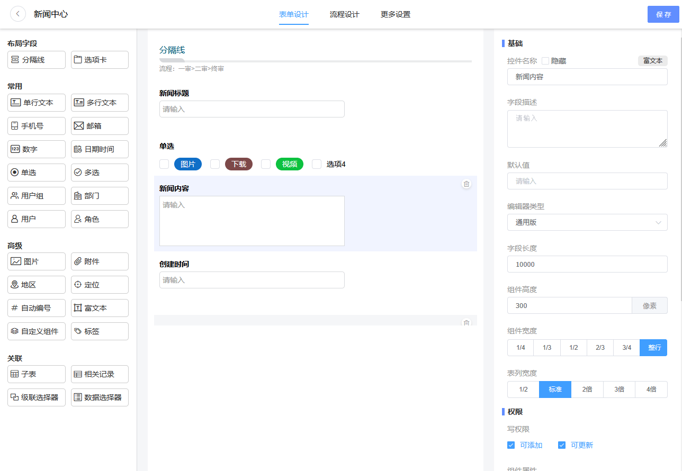Select the 手机号 field component
This screenshot has width=682, height=471.
pos(37,126)
